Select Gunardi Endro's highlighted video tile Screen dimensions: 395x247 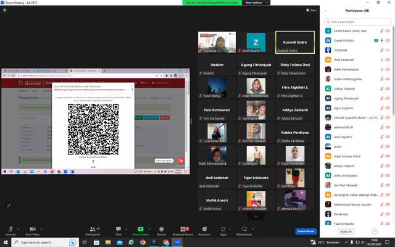[x=295, y=42]
